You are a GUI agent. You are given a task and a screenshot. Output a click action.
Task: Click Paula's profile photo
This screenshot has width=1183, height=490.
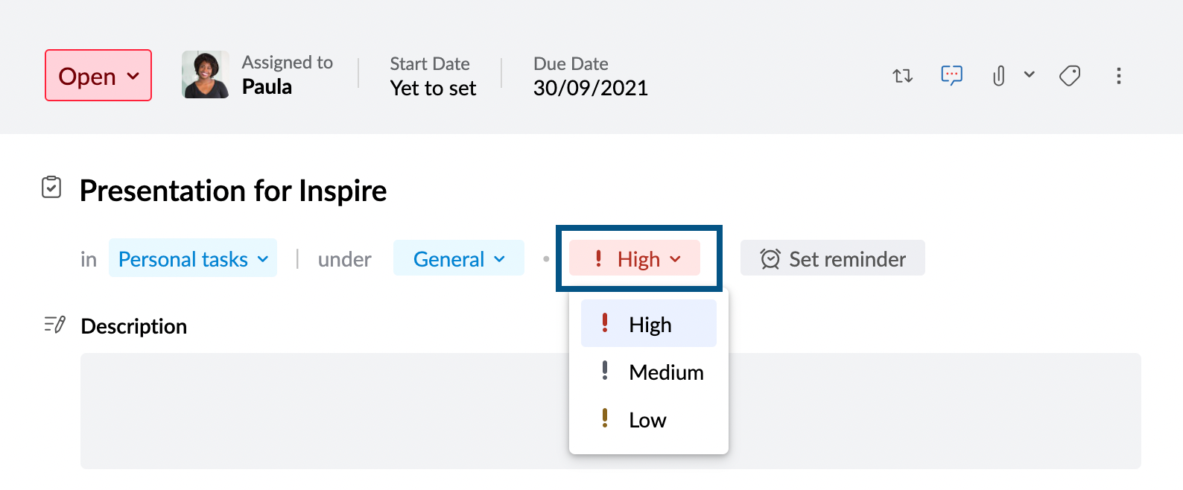tap(206, 74)
